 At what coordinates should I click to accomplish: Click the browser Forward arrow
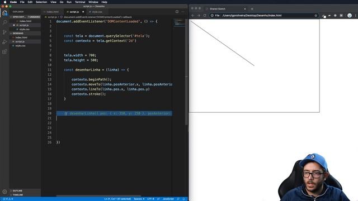click(x=199, y=16)
